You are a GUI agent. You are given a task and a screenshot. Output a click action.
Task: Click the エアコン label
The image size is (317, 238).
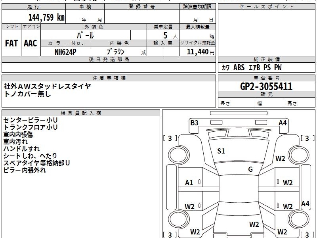point(31,27)
